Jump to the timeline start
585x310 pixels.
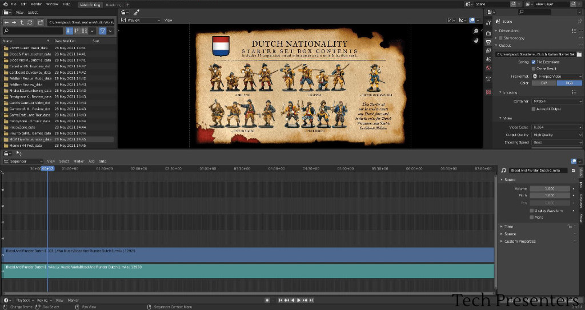(x=281, y=300)
